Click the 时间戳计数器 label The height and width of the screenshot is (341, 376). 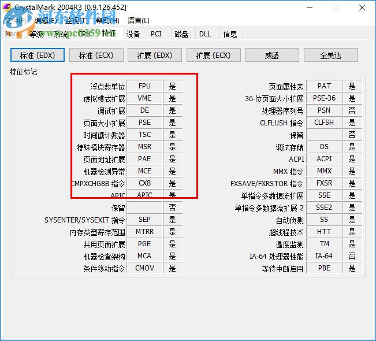pos(105,135)
